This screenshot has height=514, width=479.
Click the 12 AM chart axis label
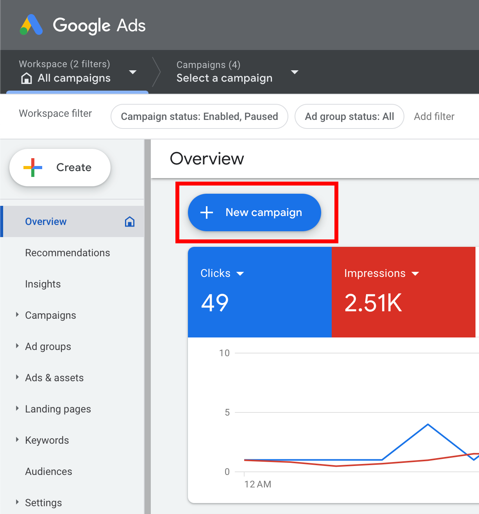257,484
